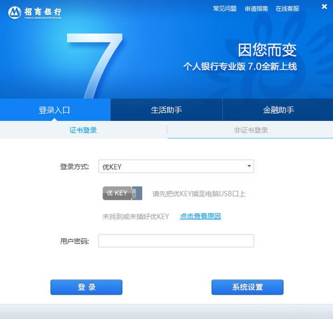Image resolution: width=333 pixels, height=319 pixels.
Task: Open 系统设置 button
Action: pyautogui.click(x=247, y=287)
